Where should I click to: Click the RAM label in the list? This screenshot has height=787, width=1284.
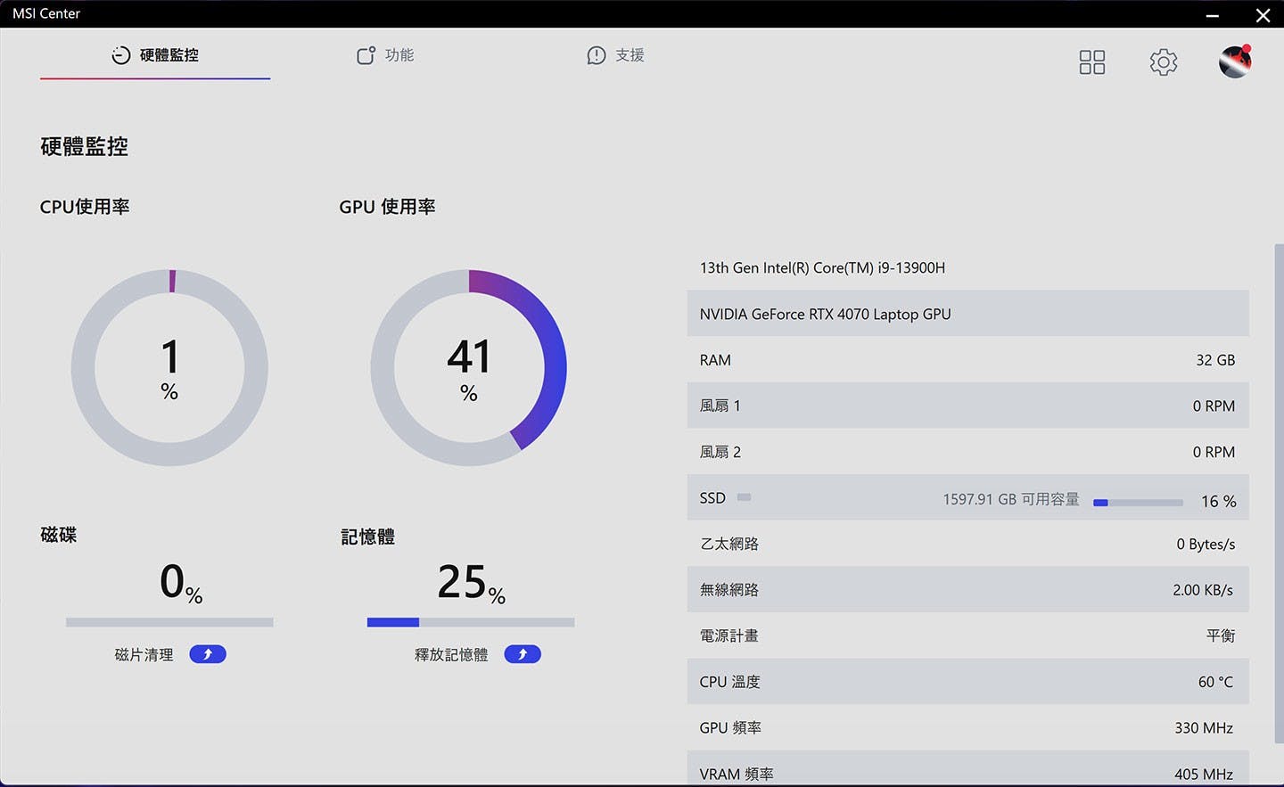click(715, 360)
